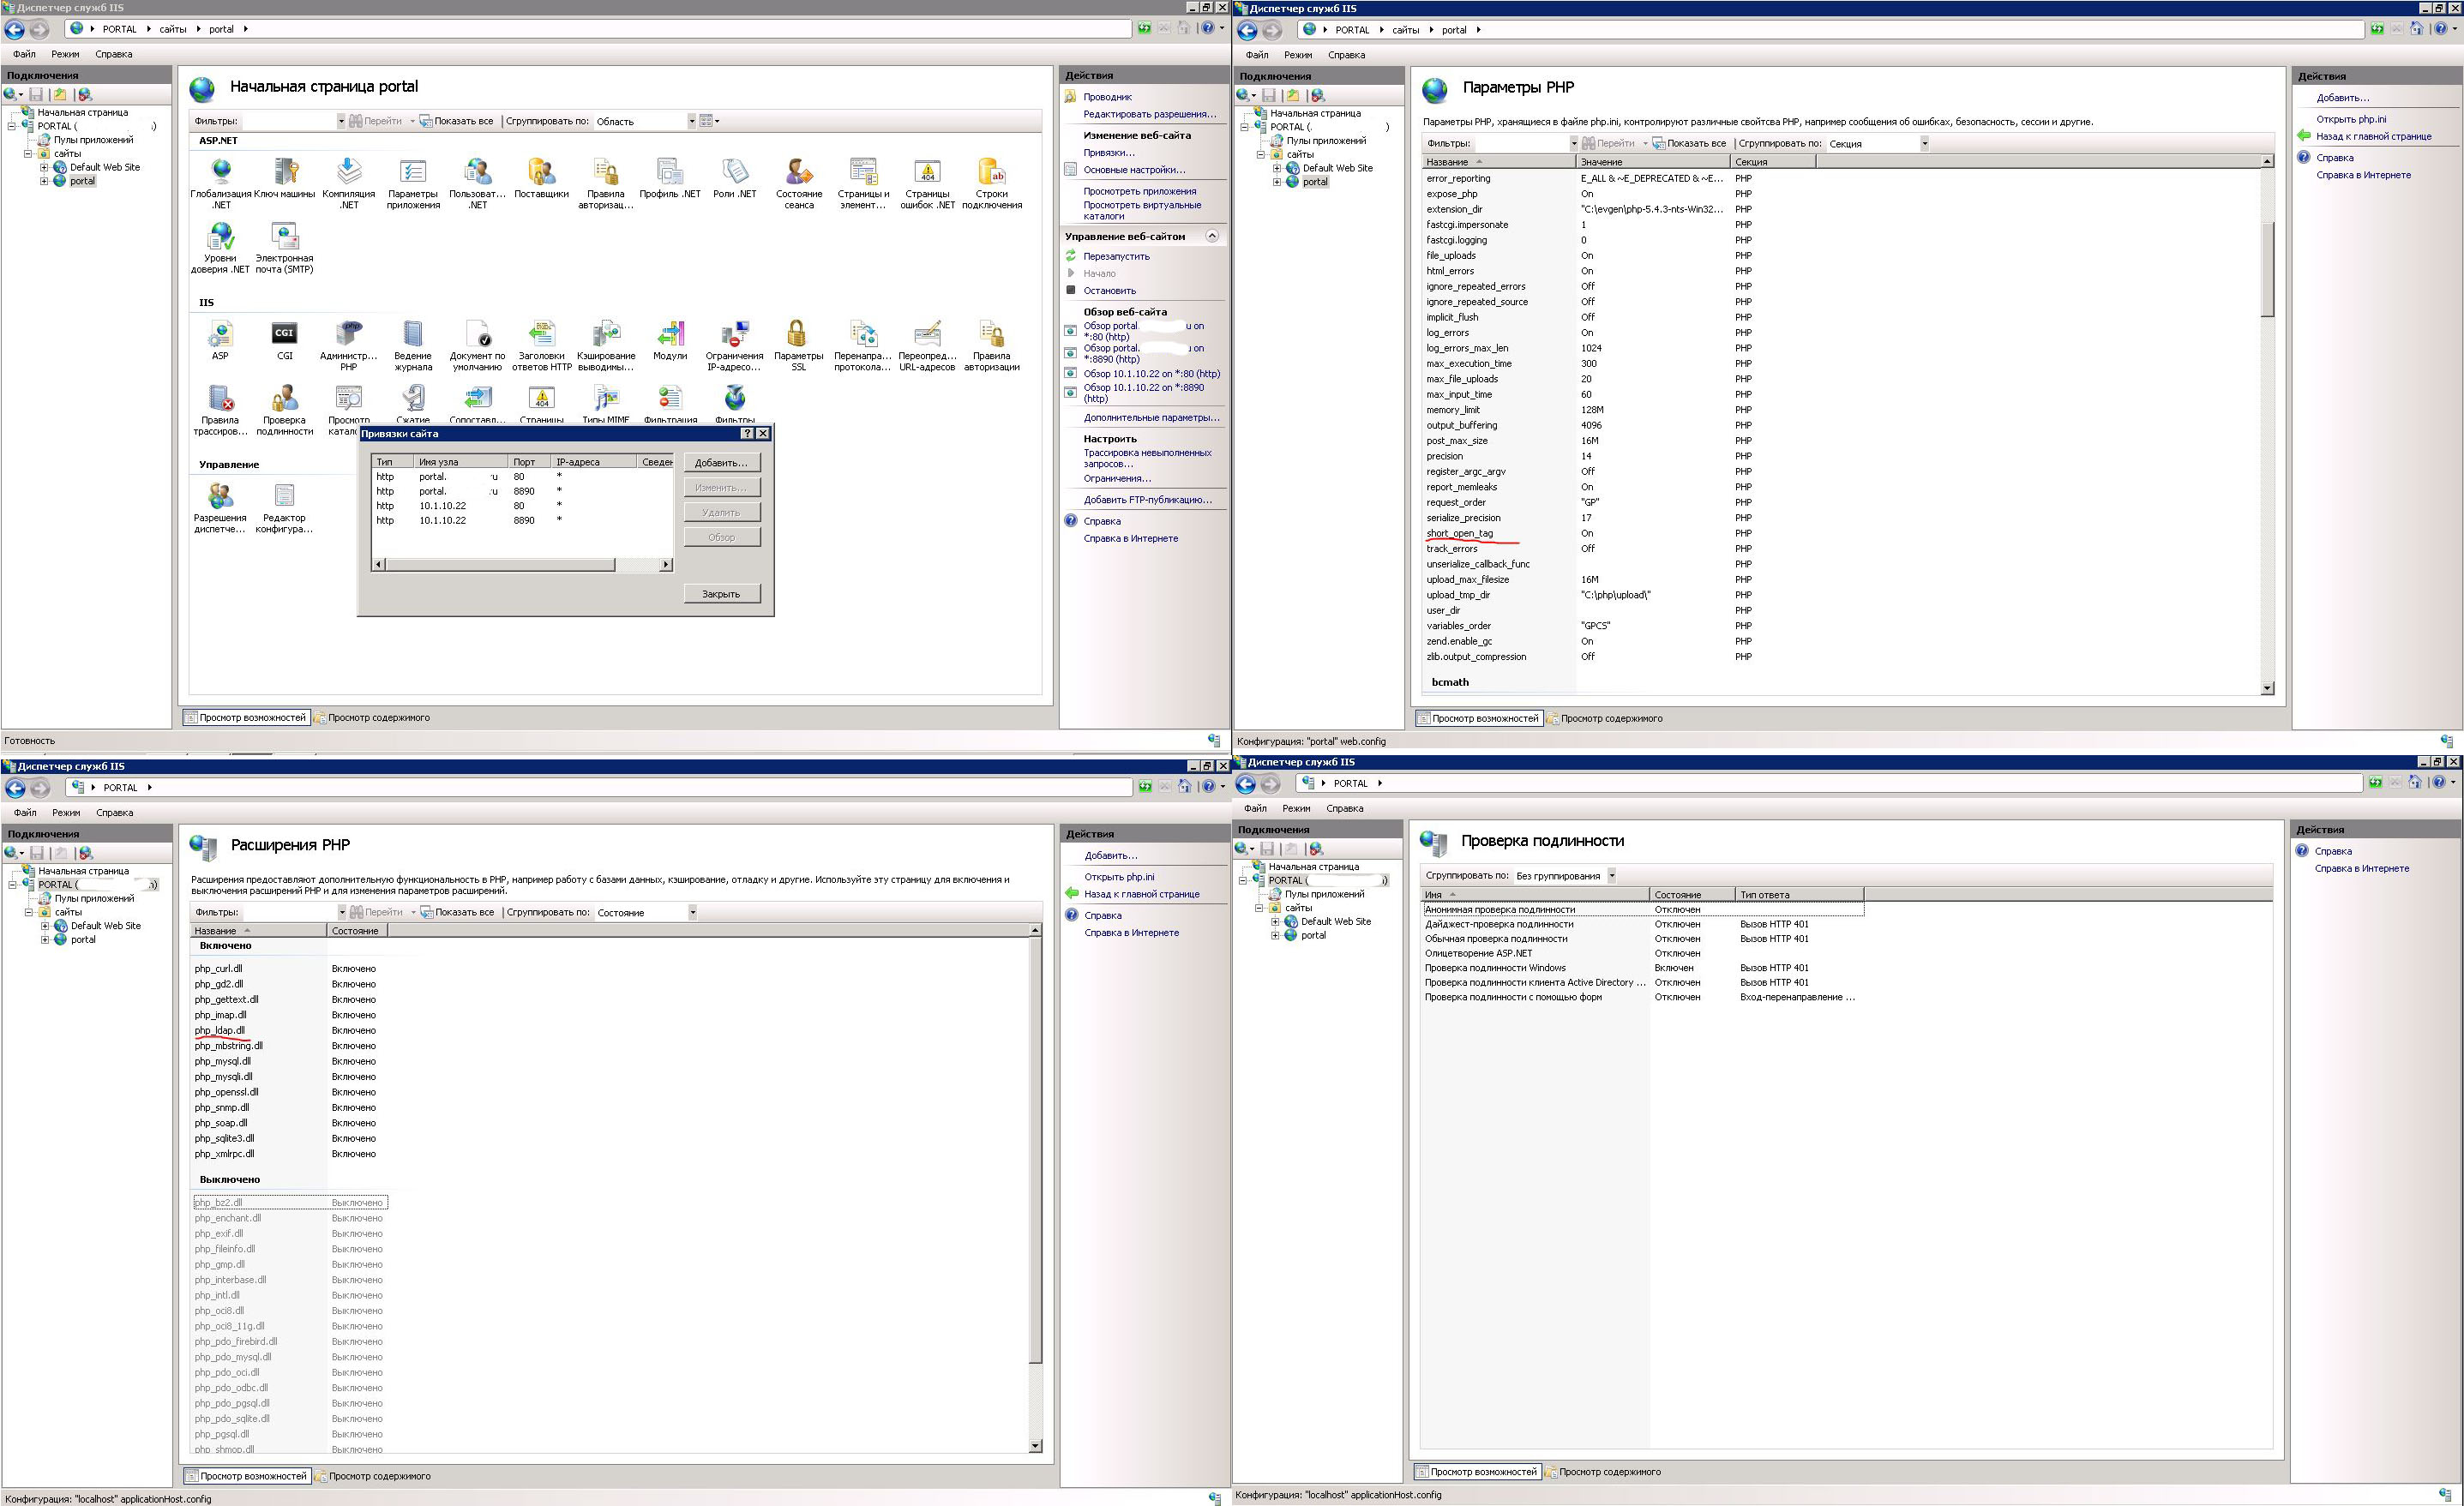Screen dimensions: 2464x1506
Task: Expand Default Web Site node in portal home window tree
Action: point(44,167)
